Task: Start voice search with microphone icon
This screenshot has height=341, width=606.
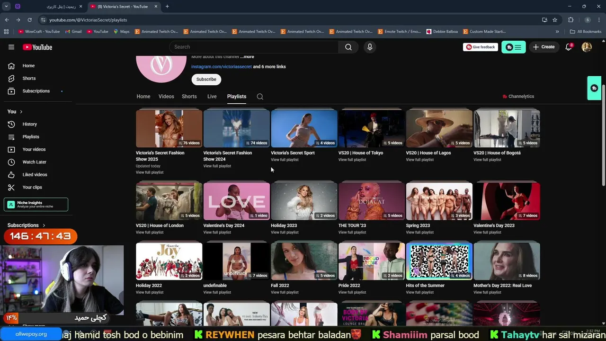Action: pos(370,47)
